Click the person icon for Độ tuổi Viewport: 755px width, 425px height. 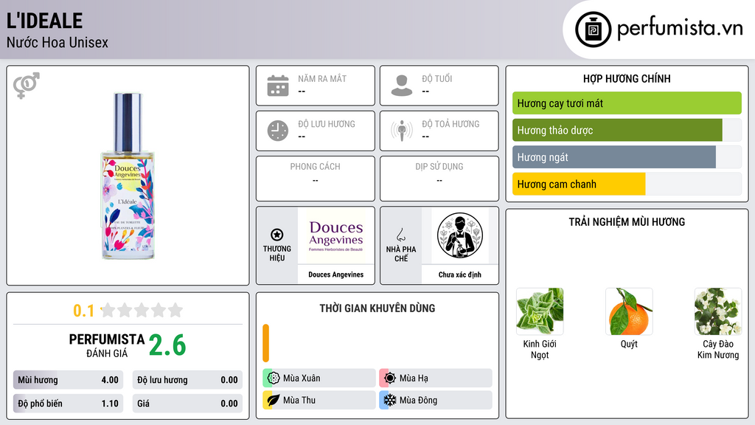pyautogui.click(x=402, y=86)
